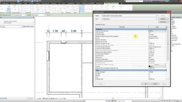Click the 2.00 dimension text in drawing
182x102 pixels.
click(74, 31)
